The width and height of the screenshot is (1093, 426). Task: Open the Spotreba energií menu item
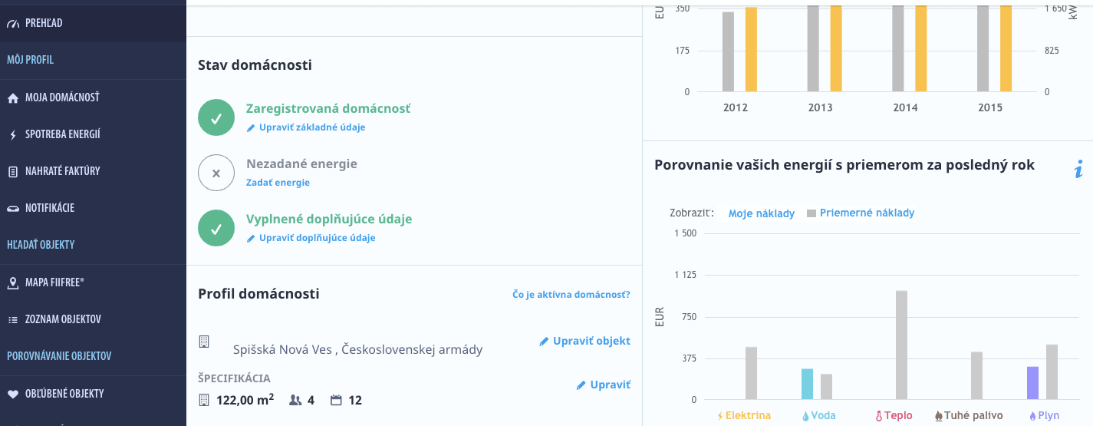[x=63, y=134]
